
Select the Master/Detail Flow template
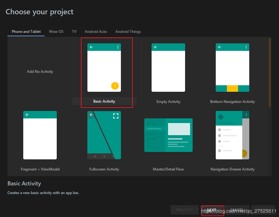(168, 135)
